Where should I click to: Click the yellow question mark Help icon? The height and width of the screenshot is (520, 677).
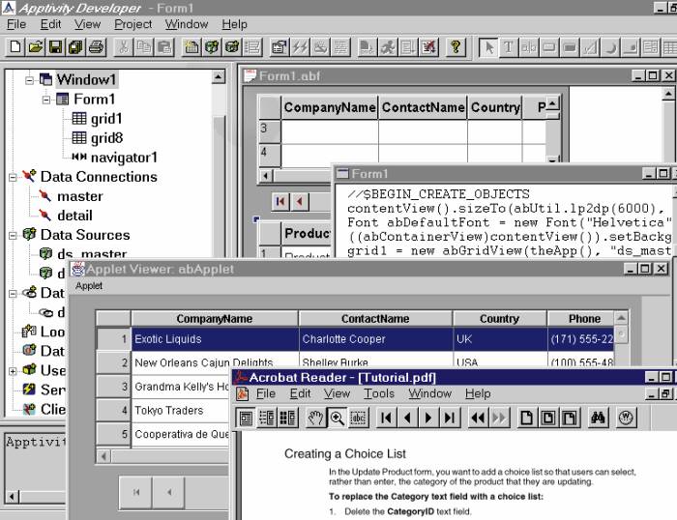point(456,46)
